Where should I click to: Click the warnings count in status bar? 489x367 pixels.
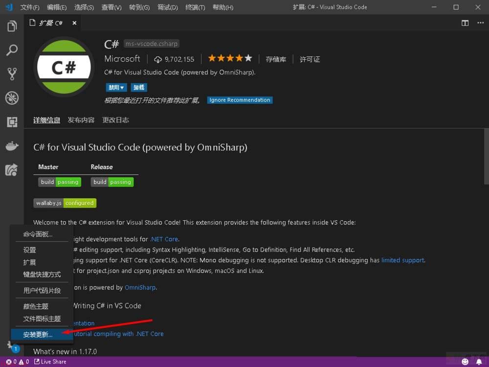(x=23, y=362)
